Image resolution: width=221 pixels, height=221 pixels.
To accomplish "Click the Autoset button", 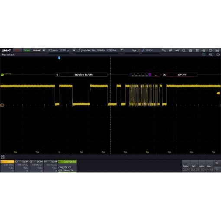I will click(x=37, y=50).
